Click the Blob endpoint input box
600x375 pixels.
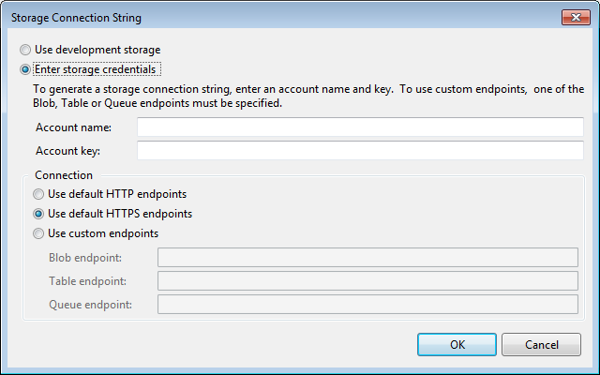click(367, 258)
